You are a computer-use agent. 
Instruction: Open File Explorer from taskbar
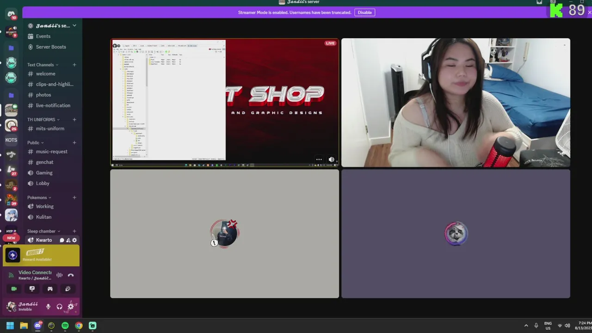24,326
